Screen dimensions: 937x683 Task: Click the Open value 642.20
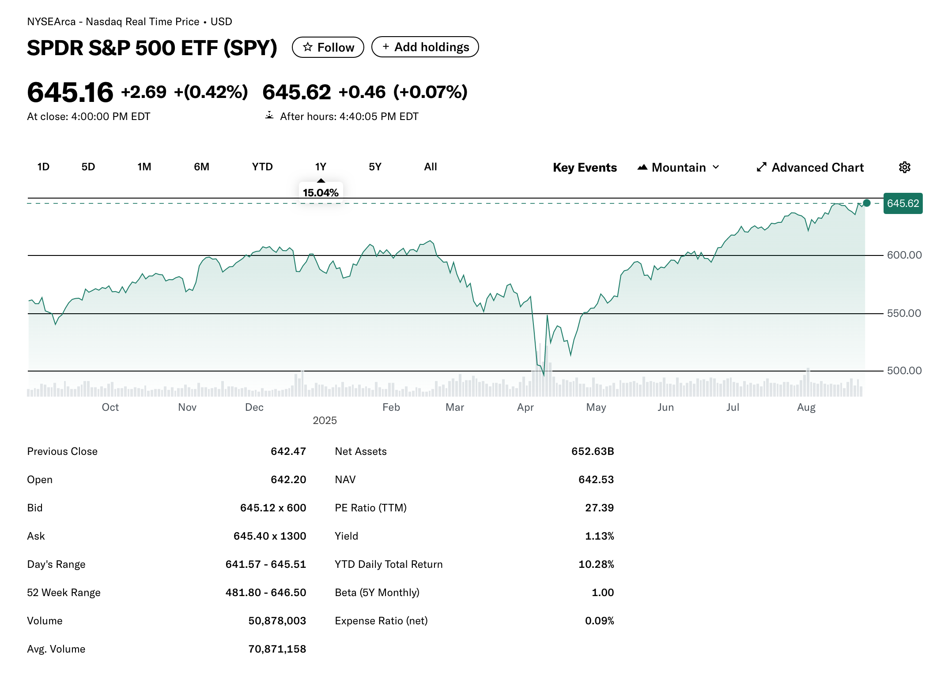tap(288, 480)
